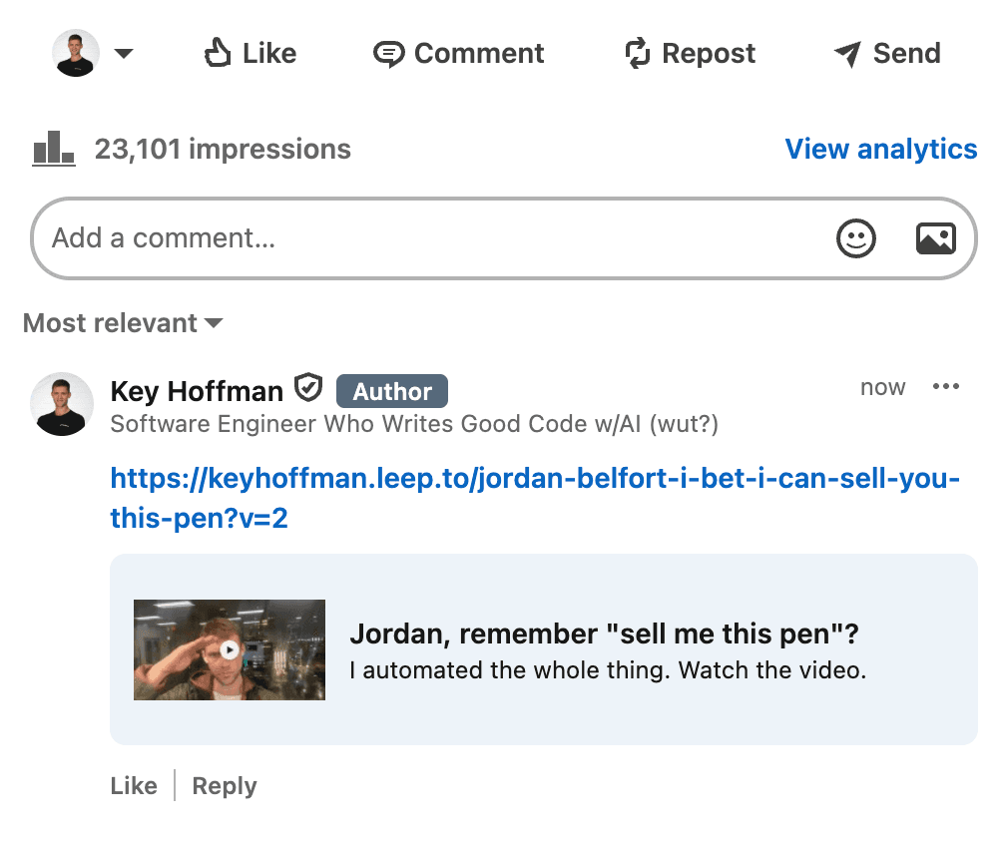
Task: Click the analytics bar chart icon
Action: click(x=54, y=148)
